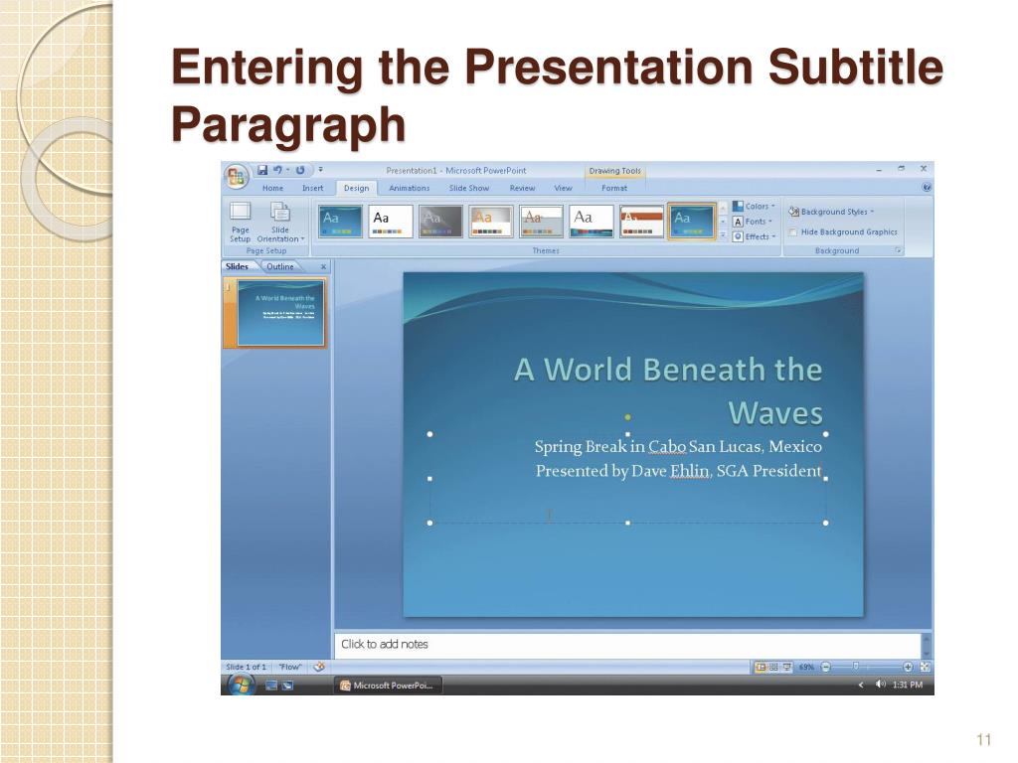
Task: Apply the highlighted Flow theme at gallery end
Action: (x=692, y=222)
